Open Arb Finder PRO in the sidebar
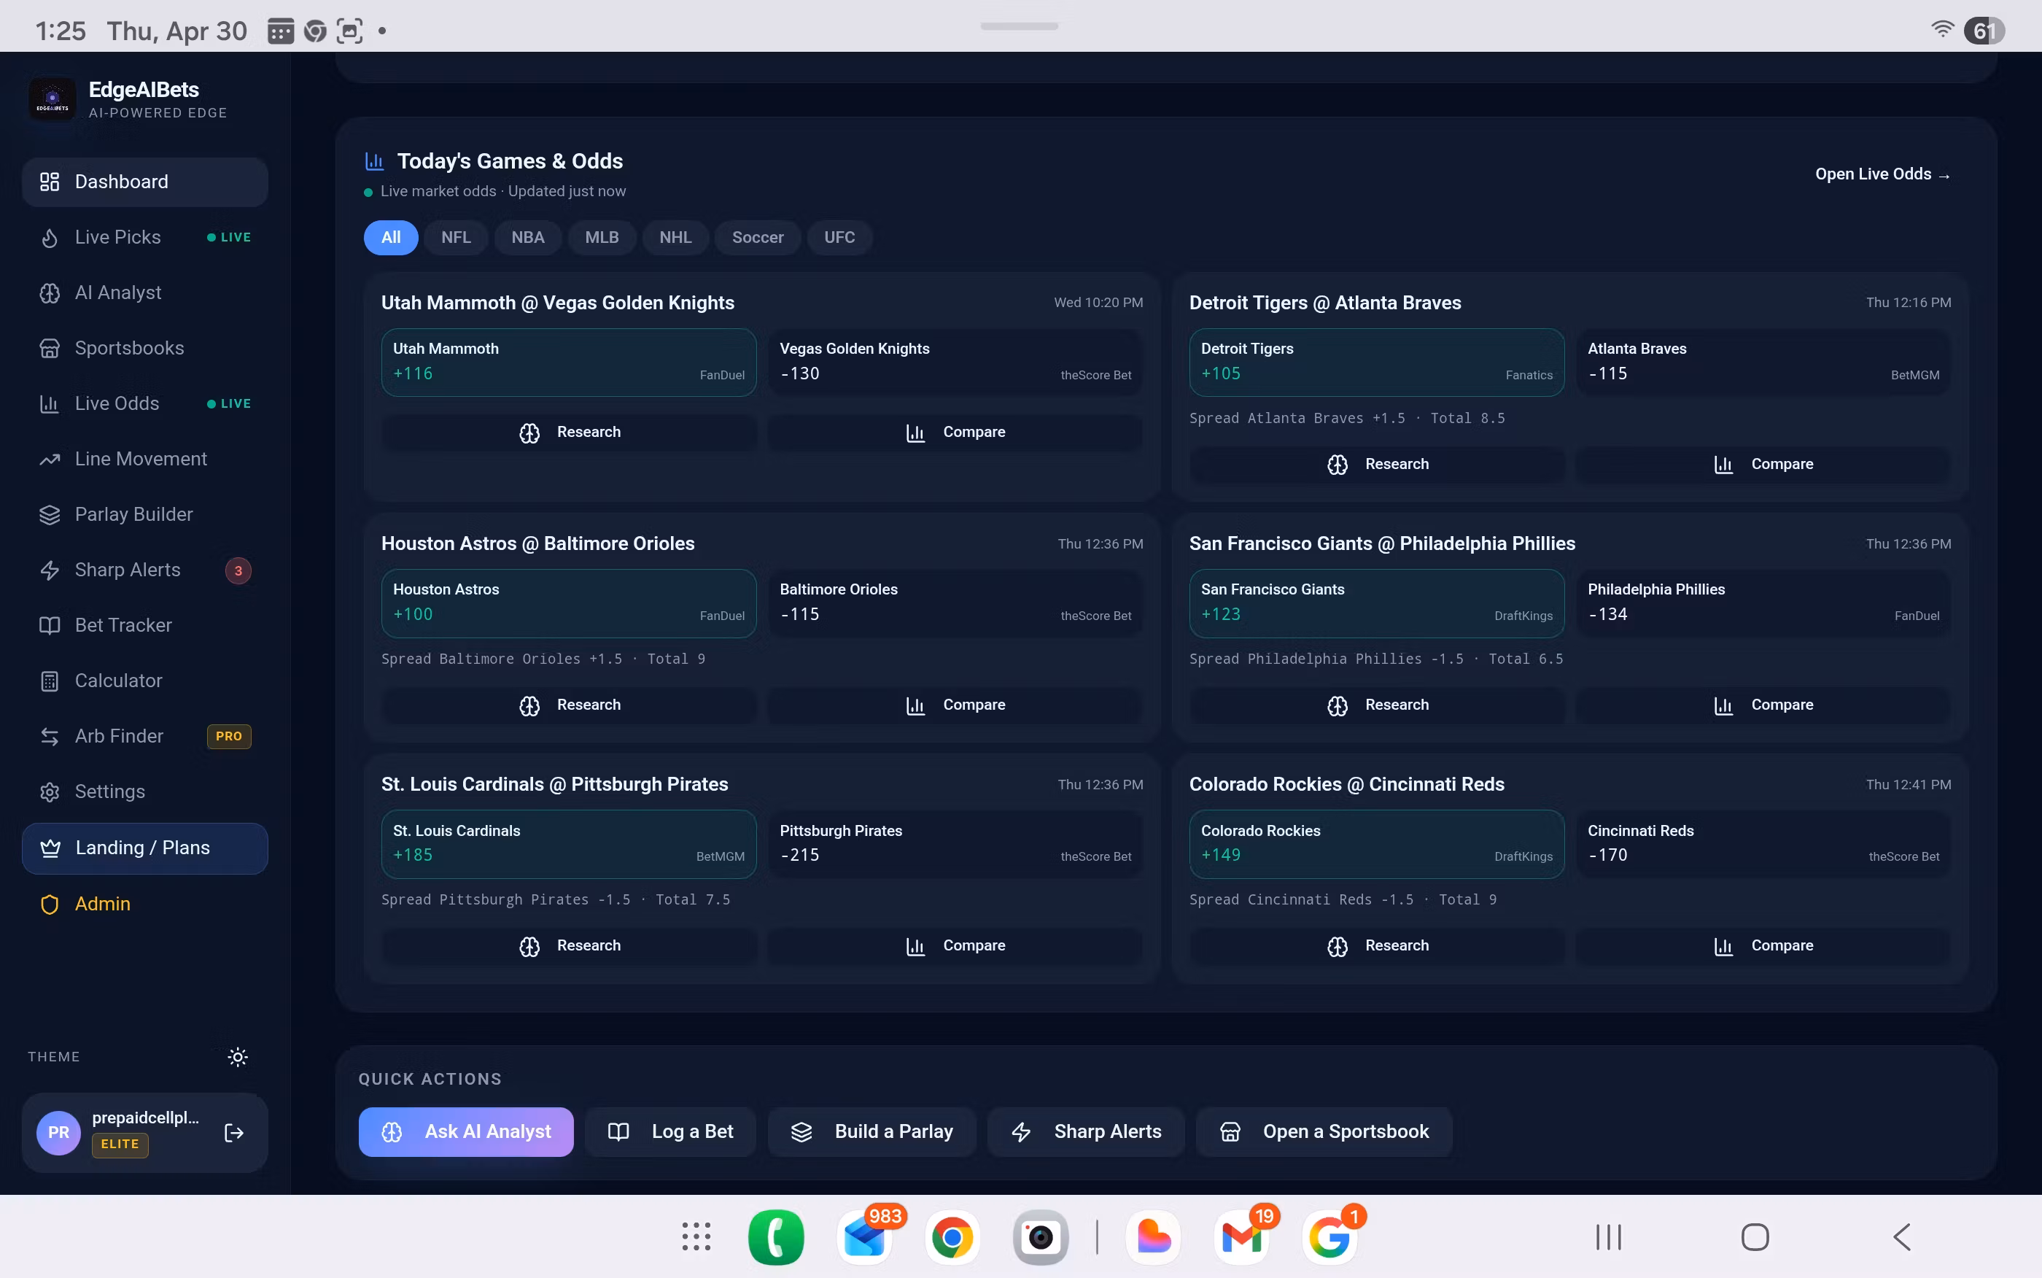Image resolution: width=2042 pixels, height=1278 pixels. click(x=144, y=736)
